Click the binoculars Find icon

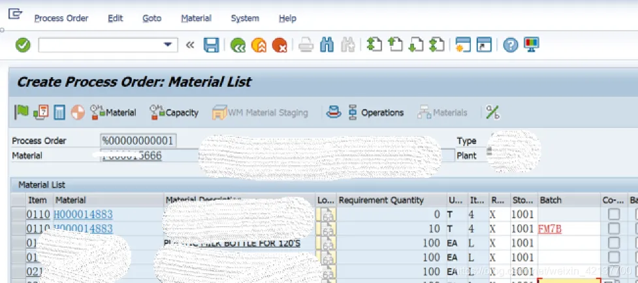(327, 45)
